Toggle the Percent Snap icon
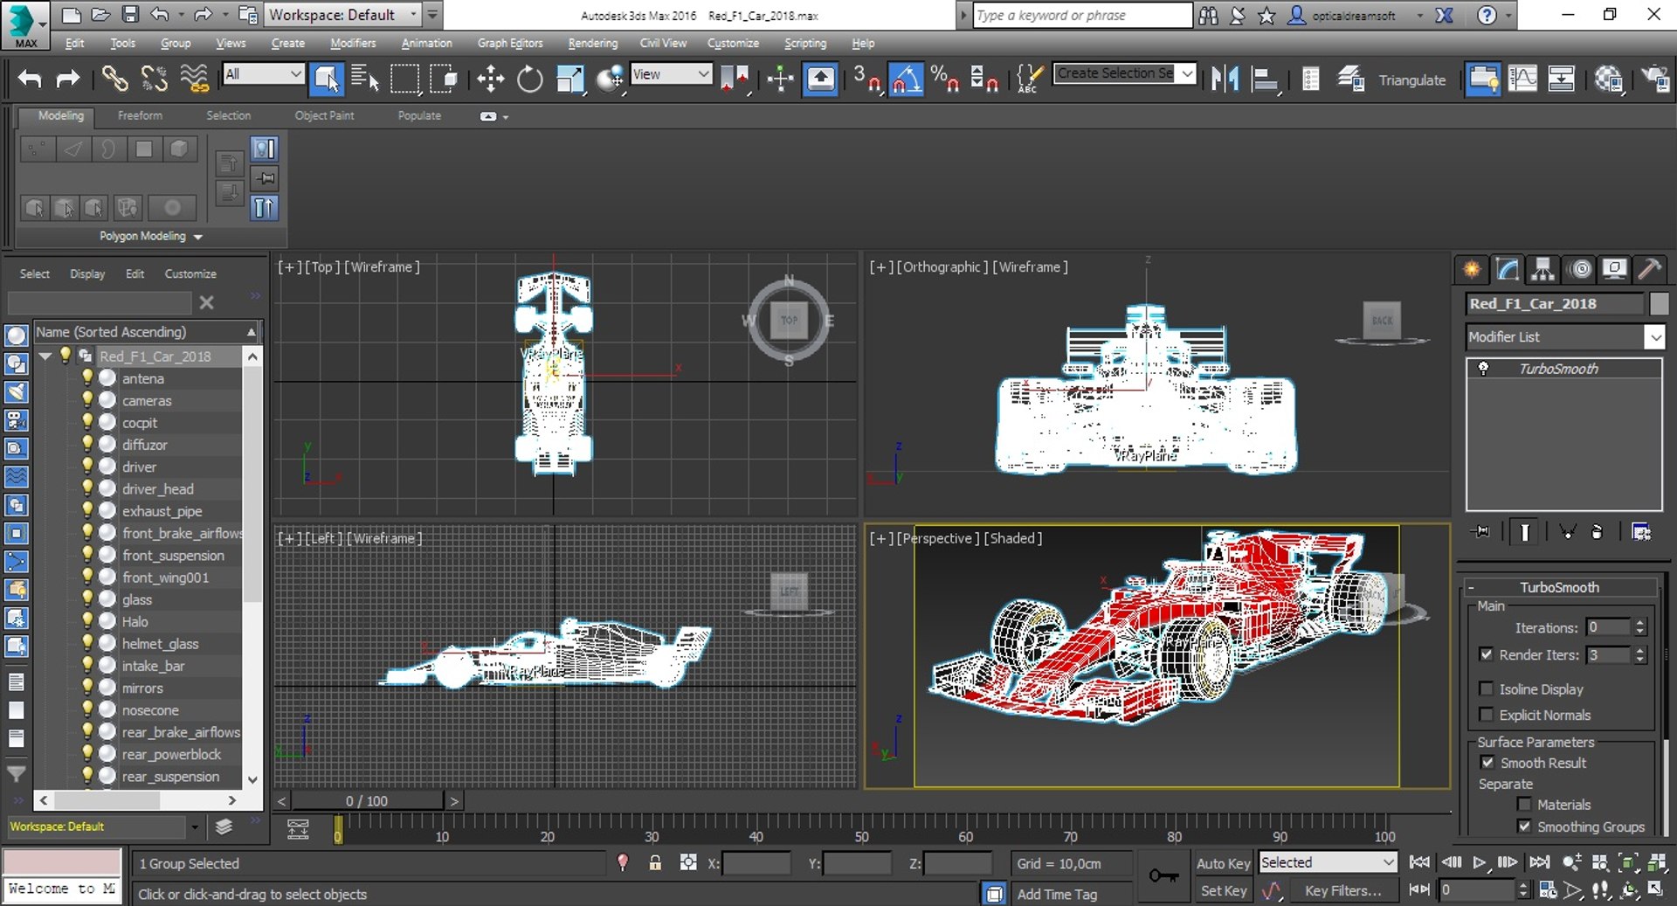Image resolution: width=1677 pixels, height=906 pixels. click(x=944, y=79)
